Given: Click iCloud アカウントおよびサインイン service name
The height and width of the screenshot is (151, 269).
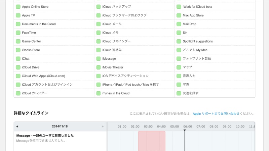Looking at the screenshot, I should tap(47, 85).
